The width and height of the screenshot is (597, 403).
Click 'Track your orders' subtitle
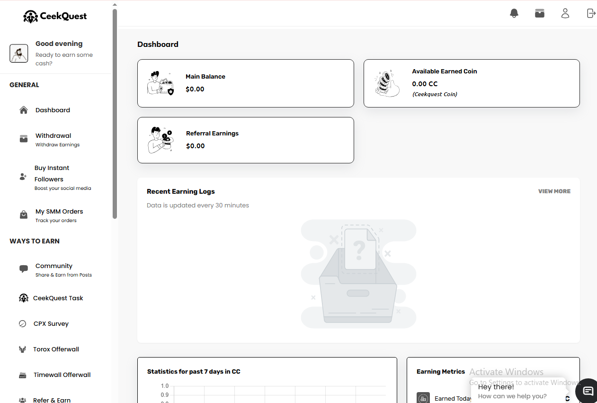pyautogui.click(x=56, y=221)
